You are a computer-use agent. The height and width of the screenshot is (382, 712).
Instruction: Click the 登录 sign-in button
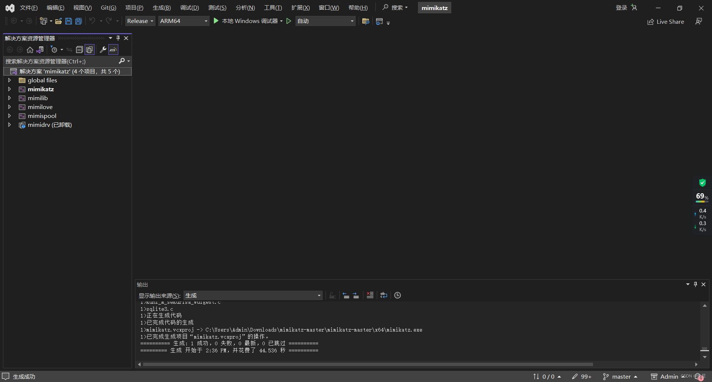click(x=626, y=8)
